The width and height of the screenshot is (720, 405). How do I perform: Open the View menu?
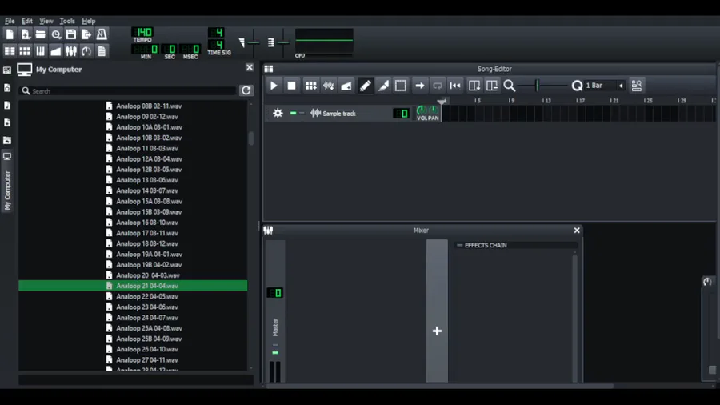tap(46, 21)
